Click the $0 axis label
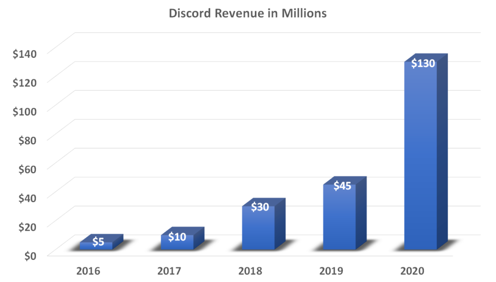 tap(29, 255)
